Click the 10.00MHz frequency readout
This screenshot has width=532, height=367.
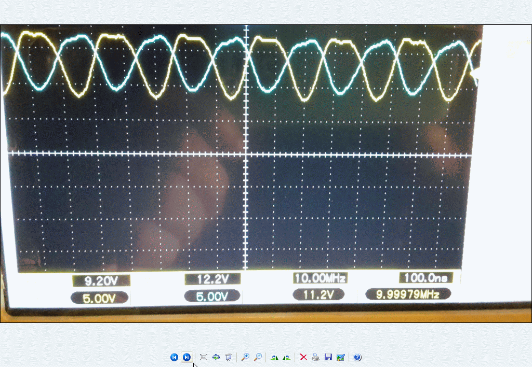click(320, 278)
